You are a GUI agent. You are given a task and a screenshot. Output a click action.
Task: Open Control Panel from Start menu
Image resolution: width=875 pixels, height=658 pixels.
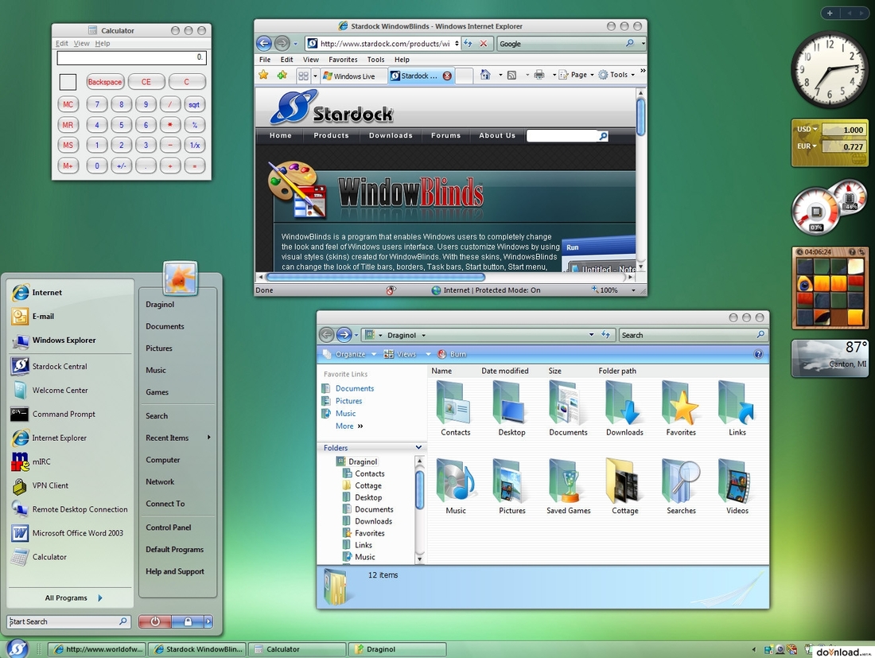(x=169, y=527)
